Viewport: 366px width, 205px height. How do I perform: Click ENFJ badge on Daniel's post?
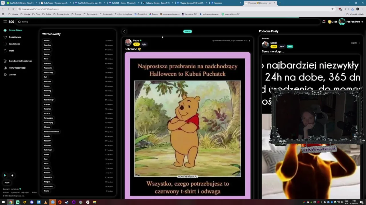(x=274, y=46)
